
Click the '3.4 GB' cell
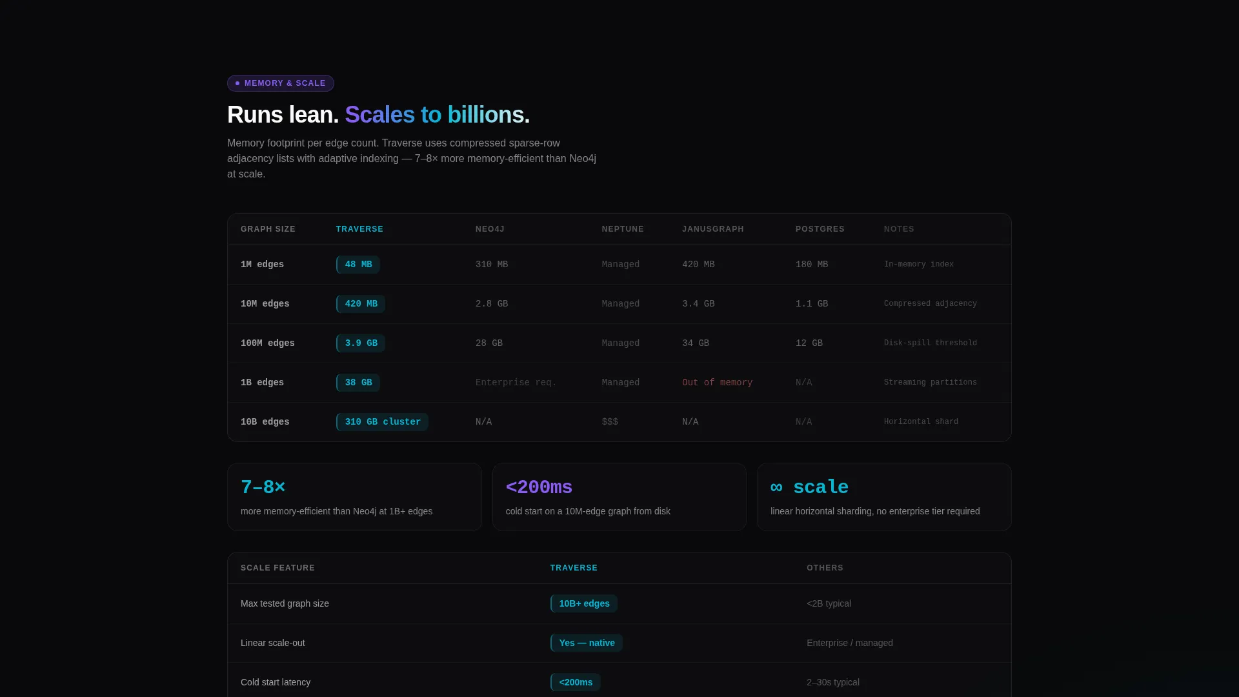698,304
